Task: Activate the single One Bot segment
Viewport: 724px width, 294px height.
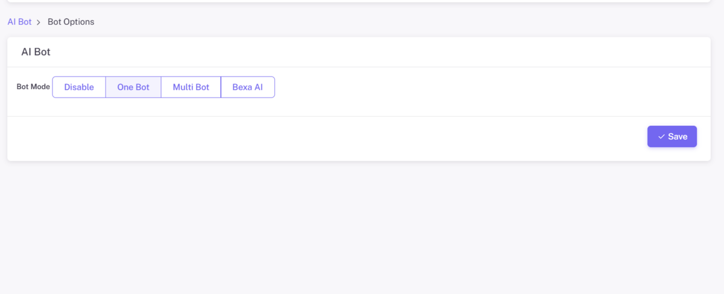Action: (133, 87)
